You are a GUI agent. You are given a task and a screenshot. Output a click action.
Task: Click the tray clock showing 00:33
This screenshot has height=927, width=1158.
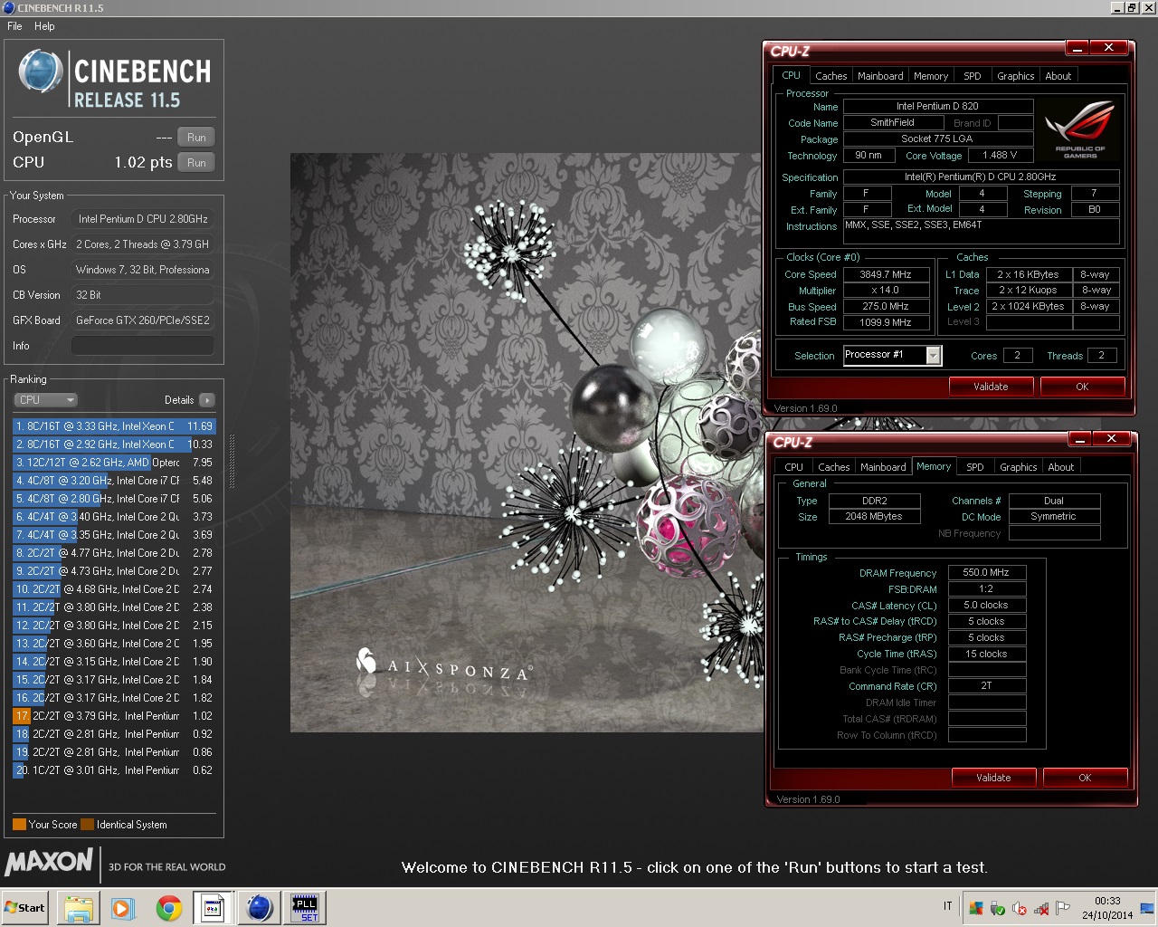1107,908
